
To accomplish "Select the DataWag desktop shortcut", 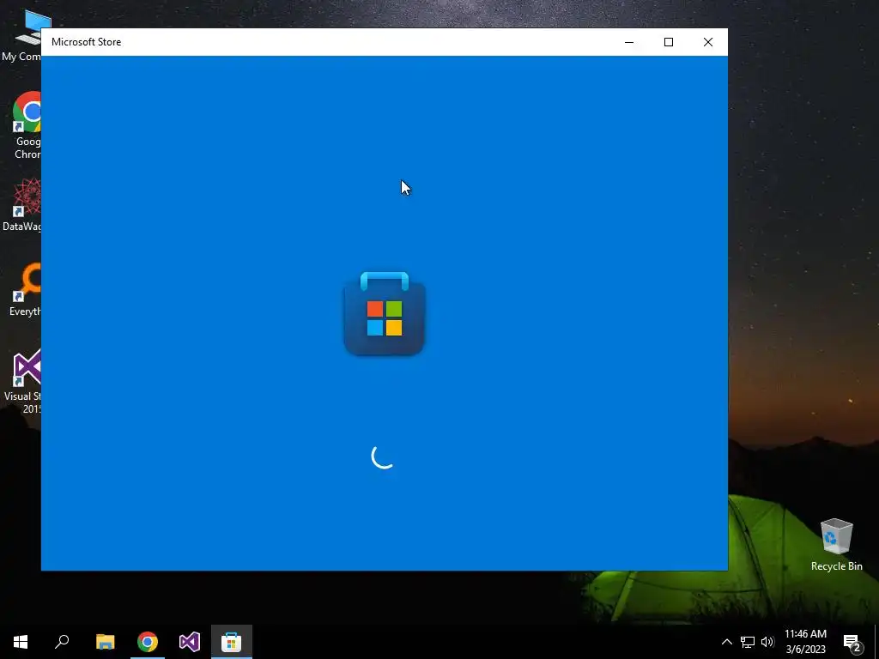I will 22,205.
